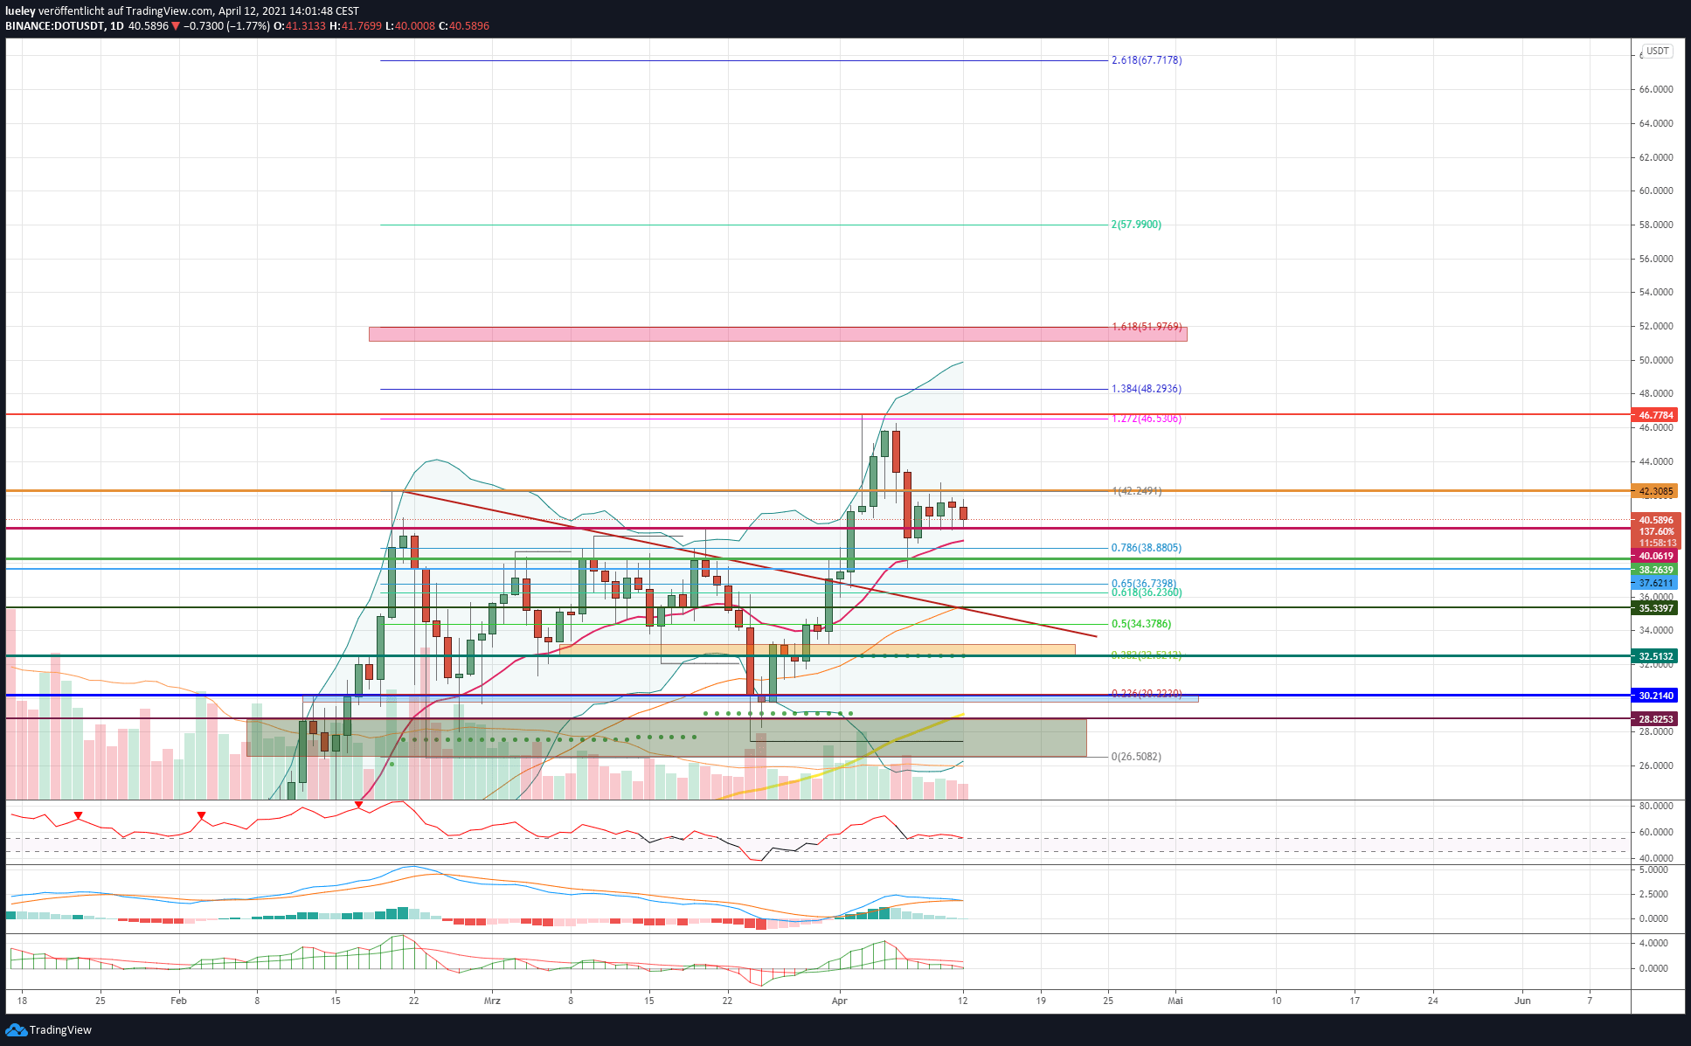Click the 1D timeframe label in header
This screenshot has width=1691, height=1046.
point(117,26)
